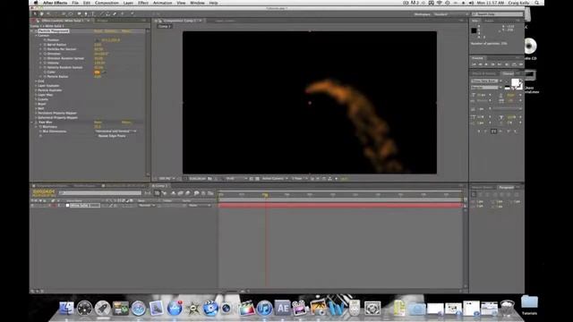Expand the Layer Exploder group

tap(36, 86)
